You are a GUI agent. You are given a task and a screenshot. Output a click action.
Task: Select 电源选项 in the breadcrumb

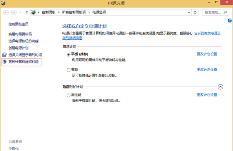pyautogui.click(x=99, y=12)
